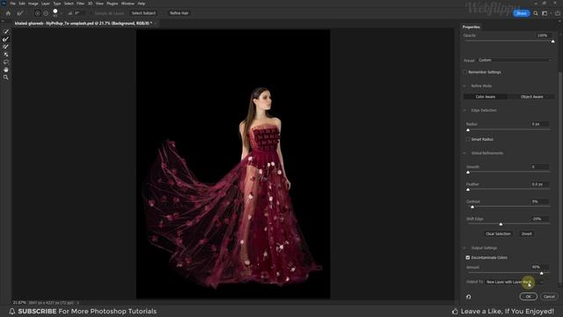Click the document title tab
563x317 pixels.
click(83, 24)
